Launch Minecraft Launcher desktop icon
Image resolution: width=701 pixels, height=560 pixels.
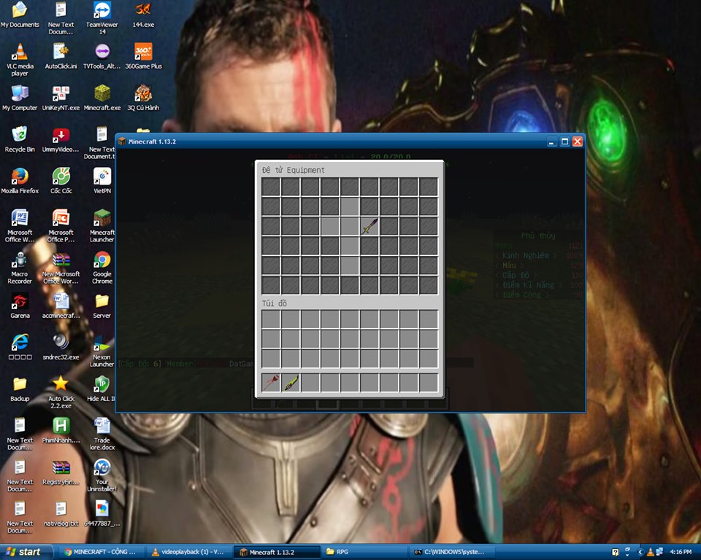click(102, 225)
